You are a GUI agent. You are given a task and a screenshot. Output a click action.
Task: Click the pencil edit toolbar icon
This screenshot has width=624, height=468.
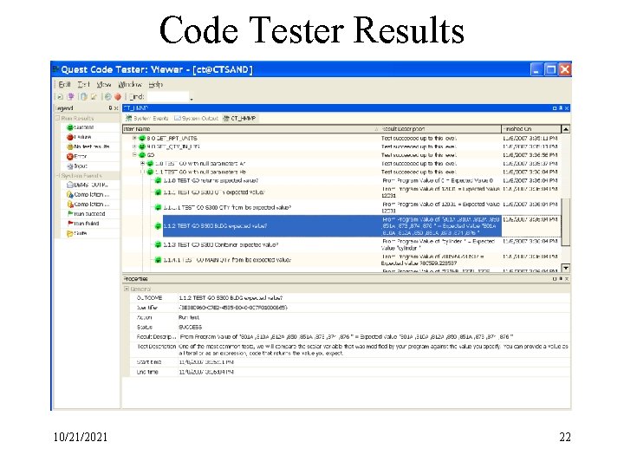[94, 96]
